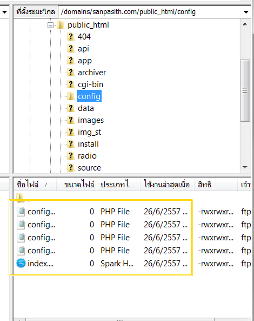This screenshot has width=254, height=321.
Task: Select the images folder in tree
Action: tap(91, 120)
